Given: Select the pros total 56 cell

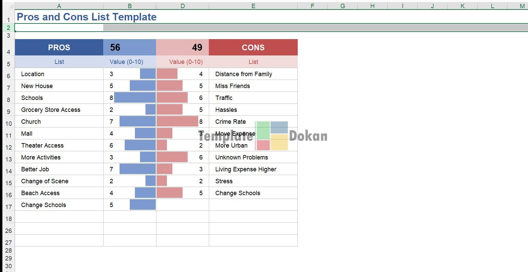Looking at the screenshot, I should pos(129,48).
